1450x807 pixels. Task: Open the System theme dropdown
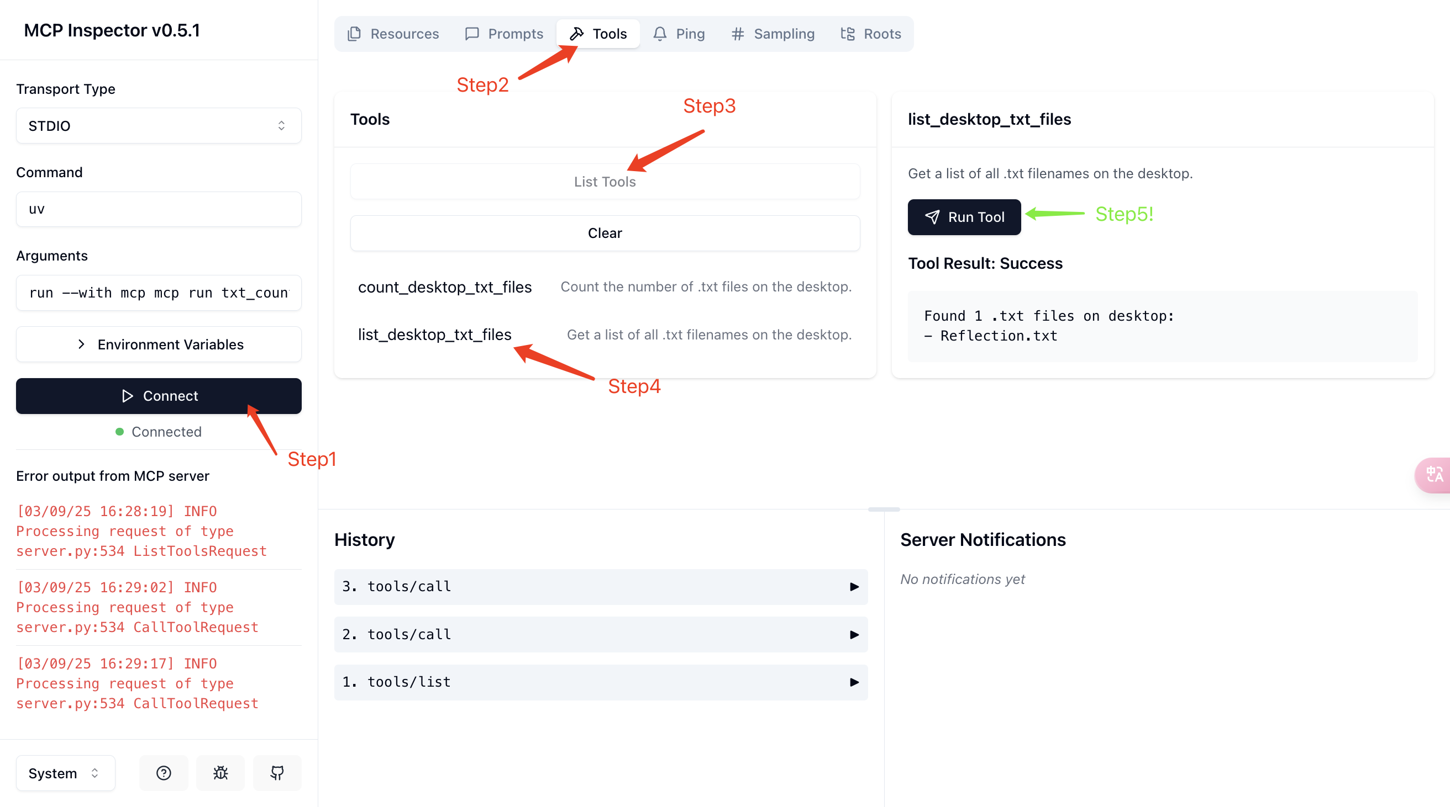[65, 773]
